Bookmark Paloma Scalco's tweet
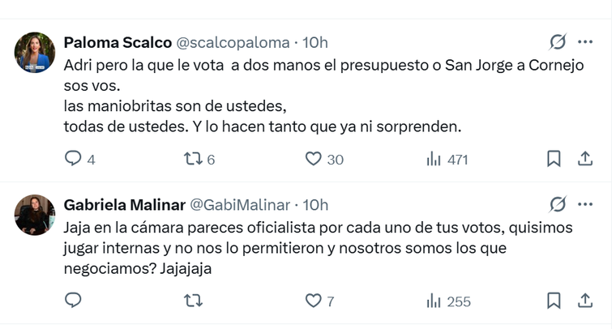The height and width of the screenshot is (329, 616). pos(554,160)
